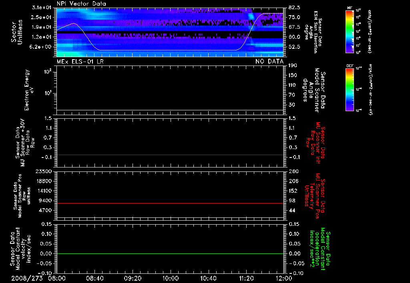The width and height of the screenshot is (410, 283).
Task: Click the '11:20' time tick label
Action: pos(246,278)
